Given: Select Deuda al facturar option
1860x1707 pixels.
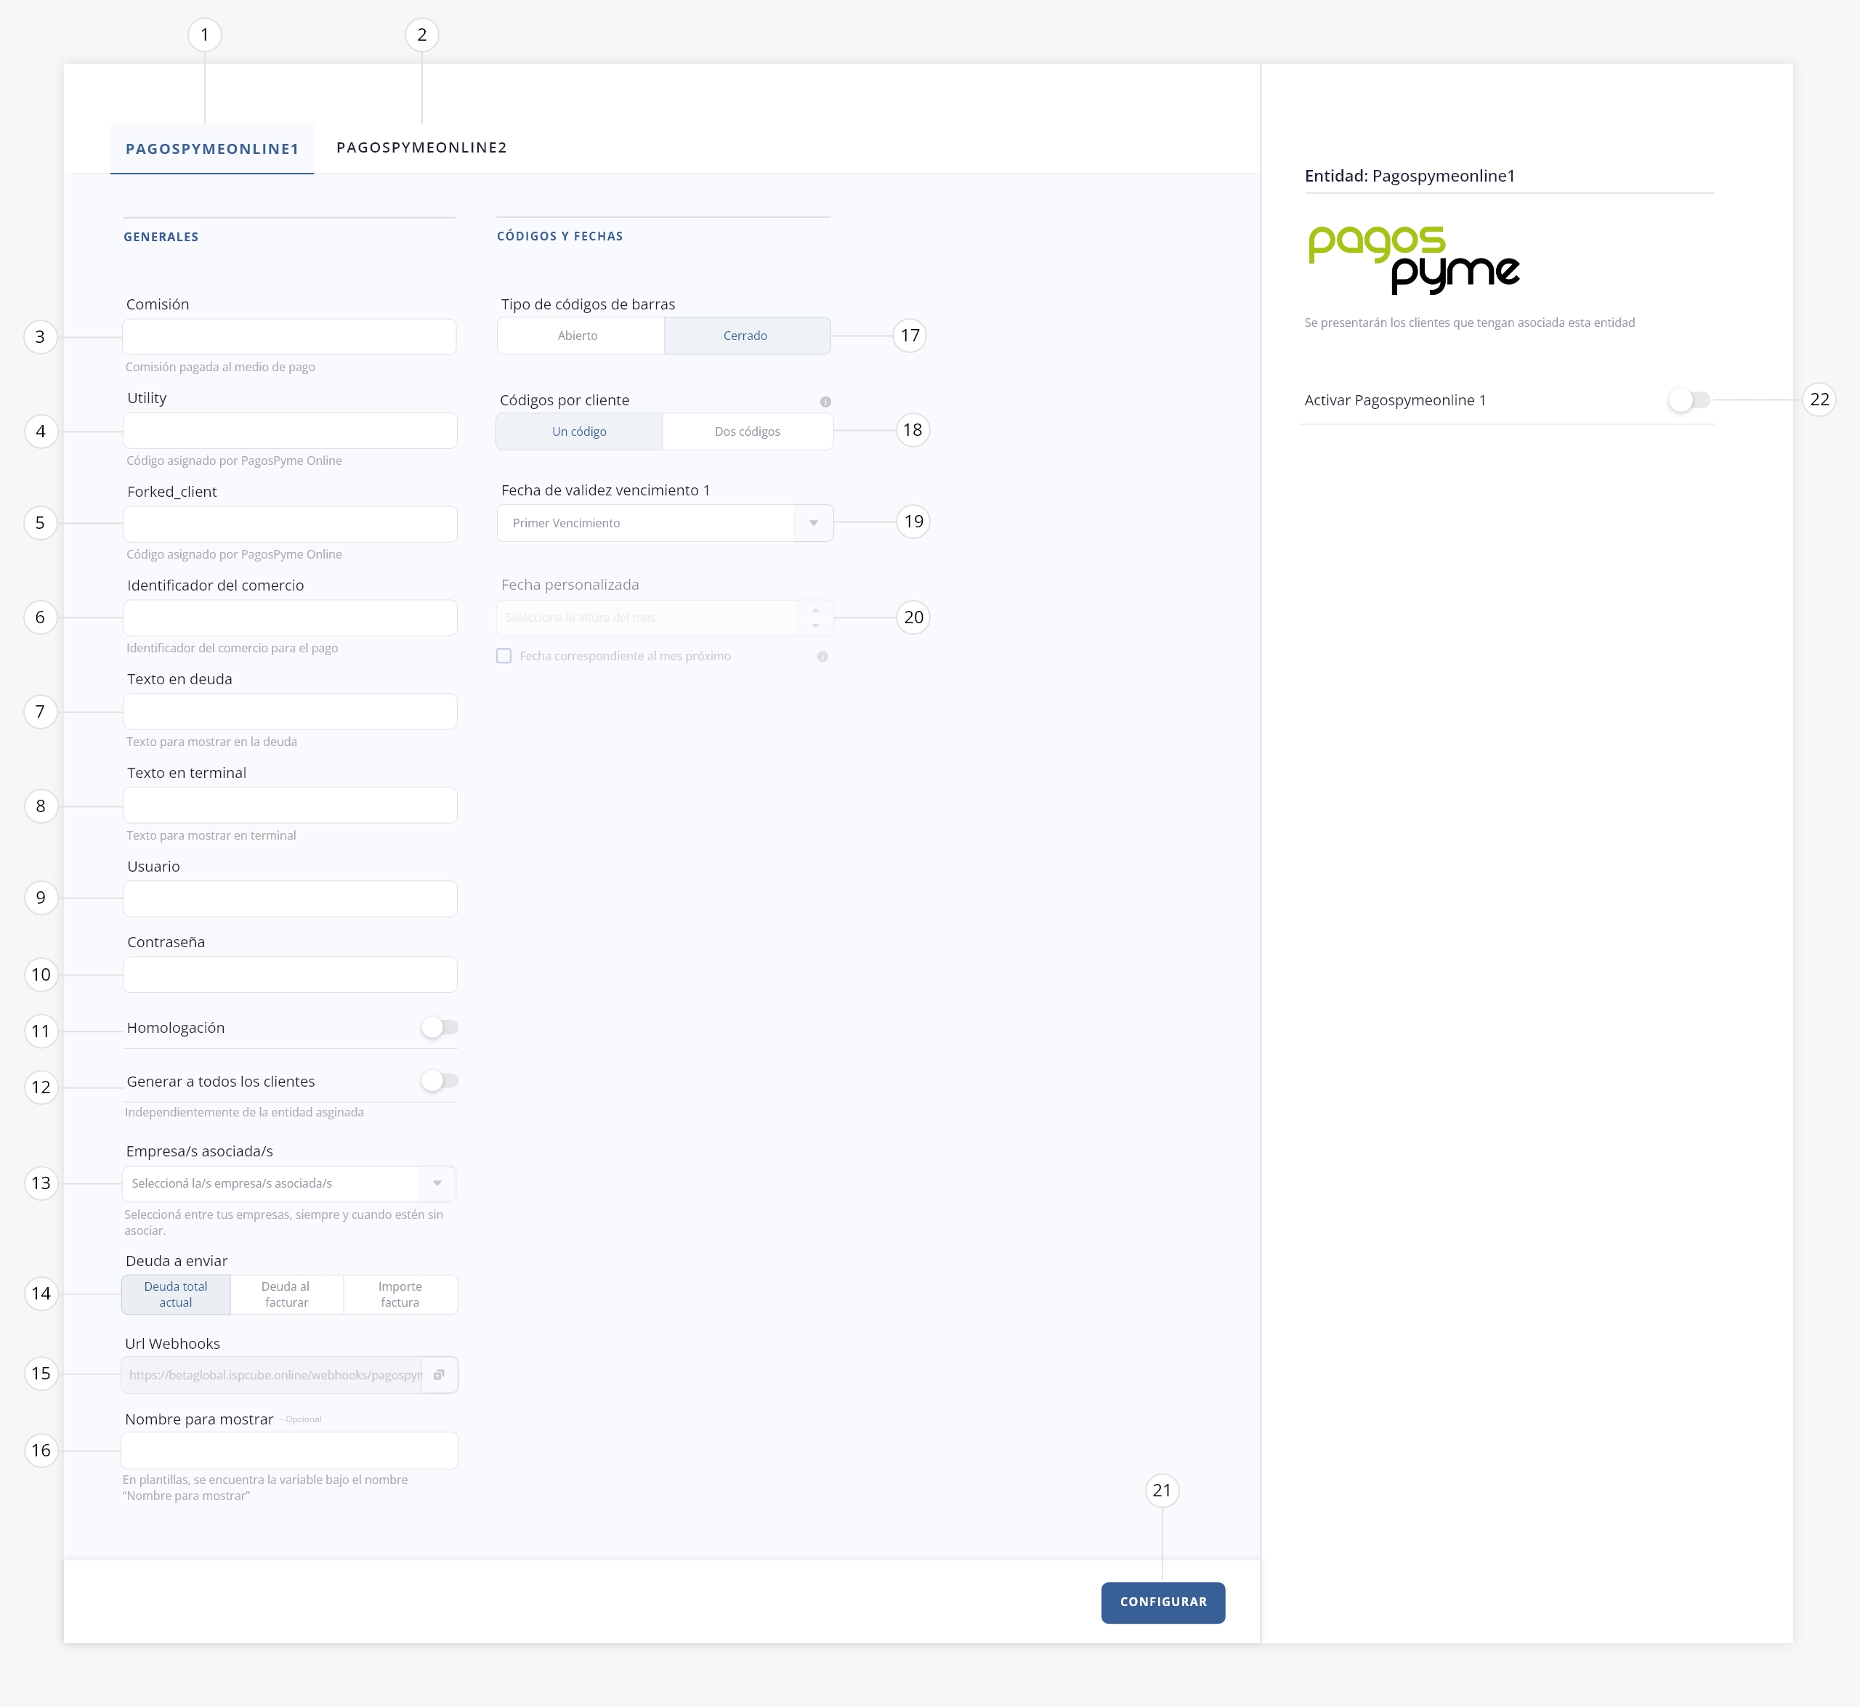Looking at the screenshot, I should click(286, 1294).
